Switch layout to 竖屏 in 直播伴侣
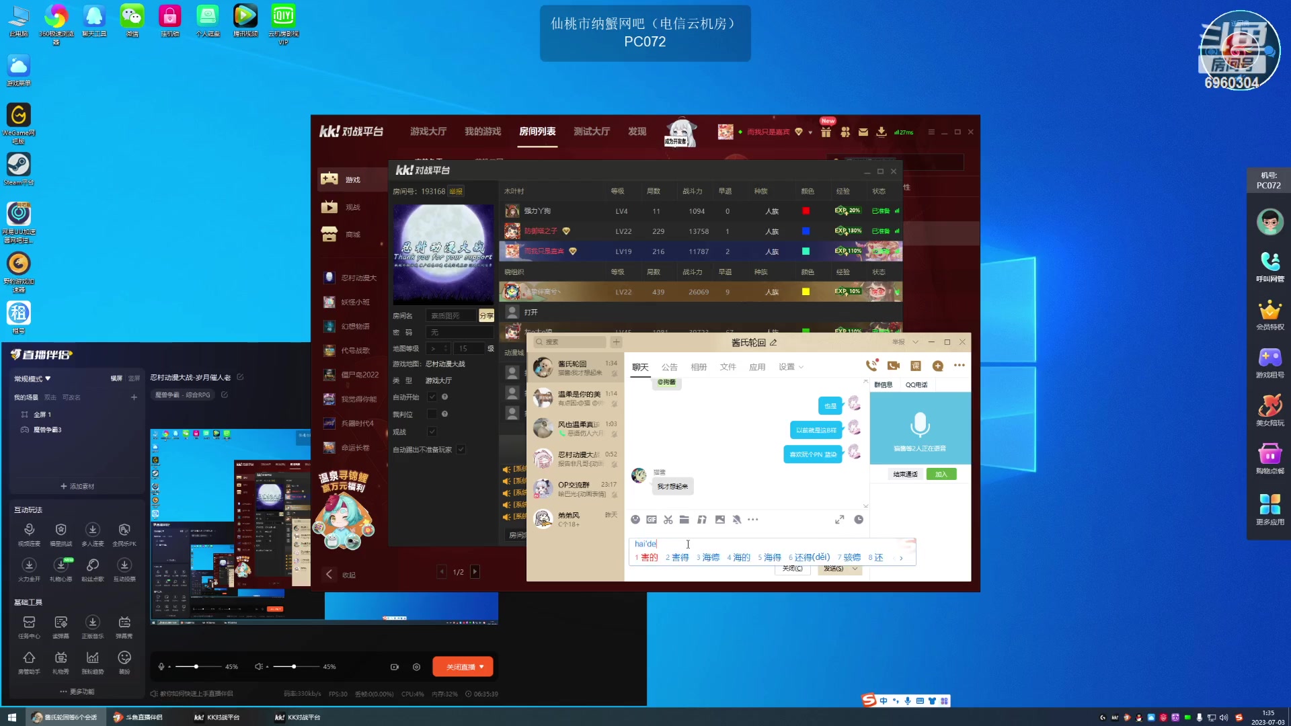The image size is (1291, 726). point(134,378)
